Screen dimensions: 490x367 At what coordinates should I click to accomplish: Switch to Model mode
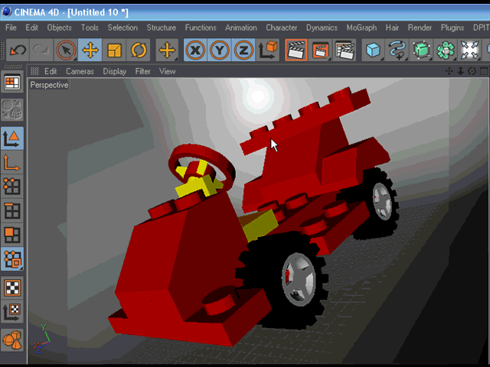pos(12,138)
